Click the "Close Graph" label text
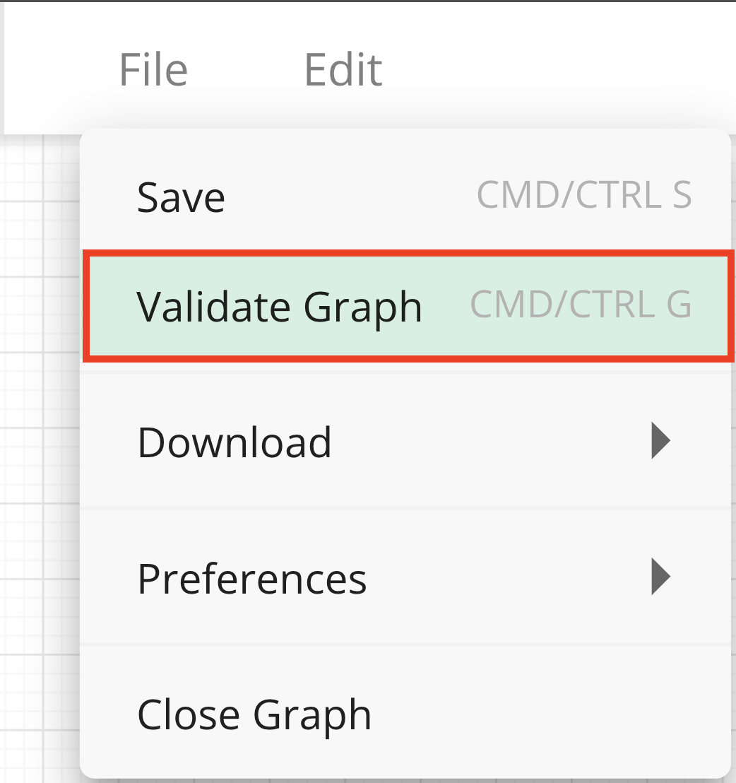This screenshot has height=783, width=736. pos(254,714)
